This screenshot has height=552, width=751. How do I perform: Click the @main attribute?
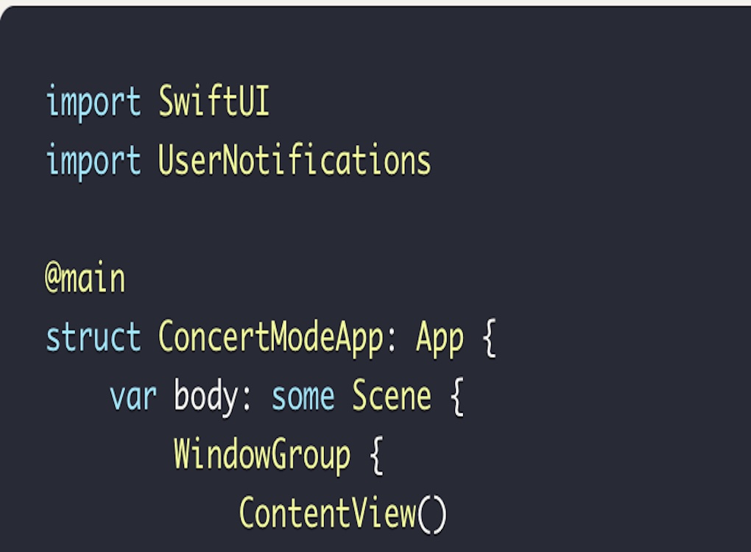[85, 280]
